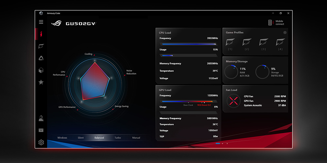Click the 2900 RPM GPU Fan reading

click(280, 101)
